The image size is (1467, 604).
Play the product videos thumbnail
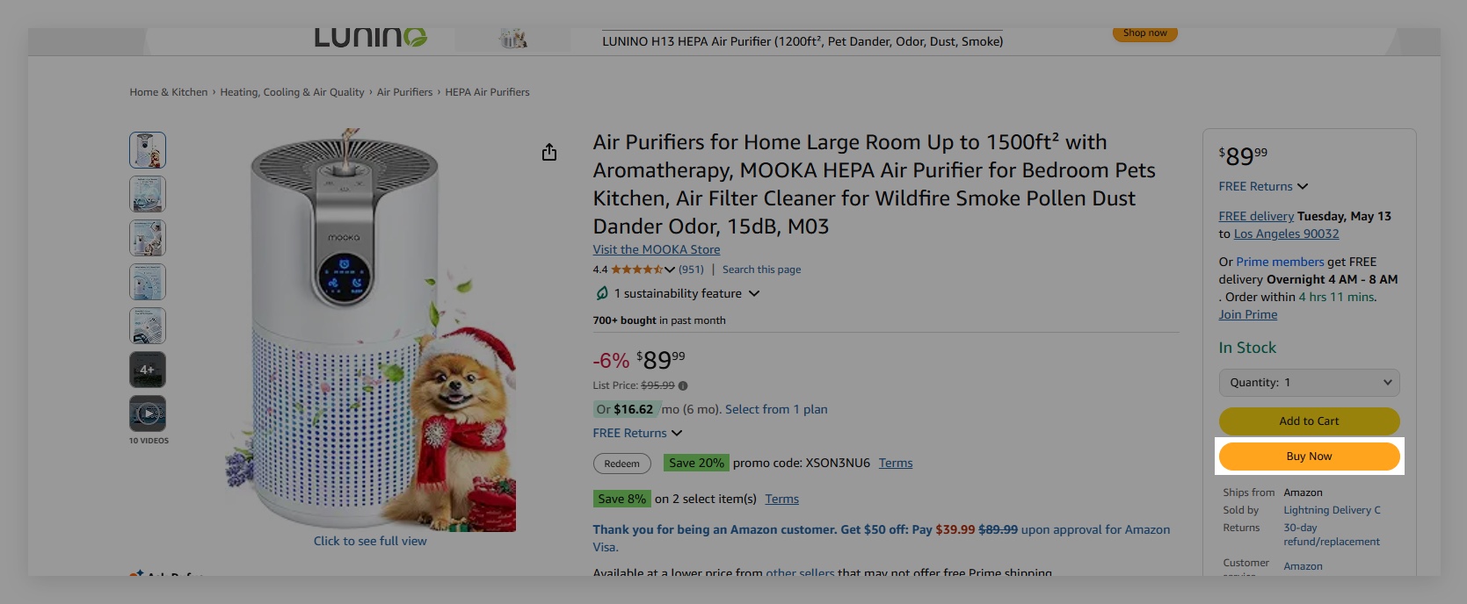tap(148, 413)
